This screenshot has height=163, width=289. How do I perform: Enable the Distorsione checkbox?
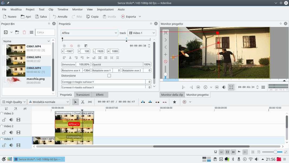(x=109, y=76)
